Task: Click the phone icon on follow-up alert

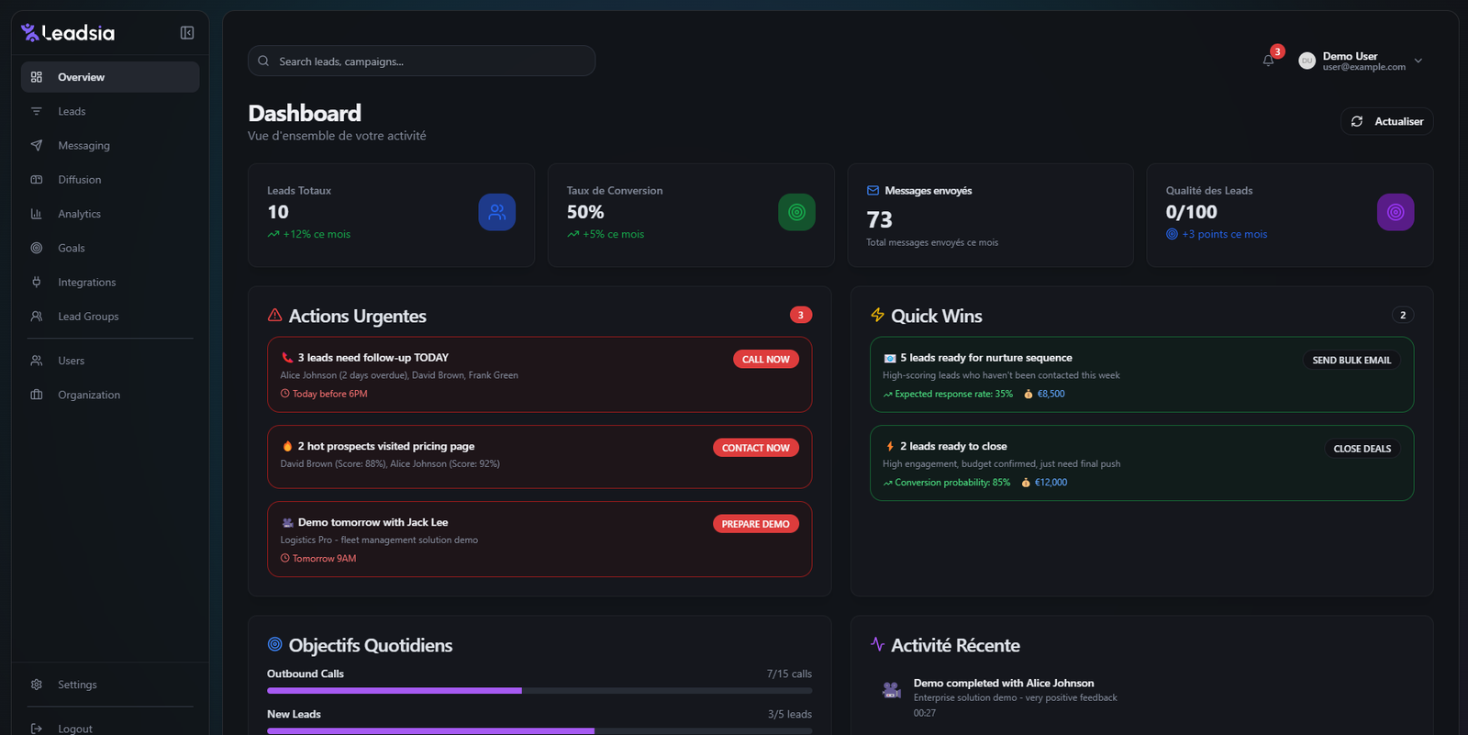Action: point(287,358)
